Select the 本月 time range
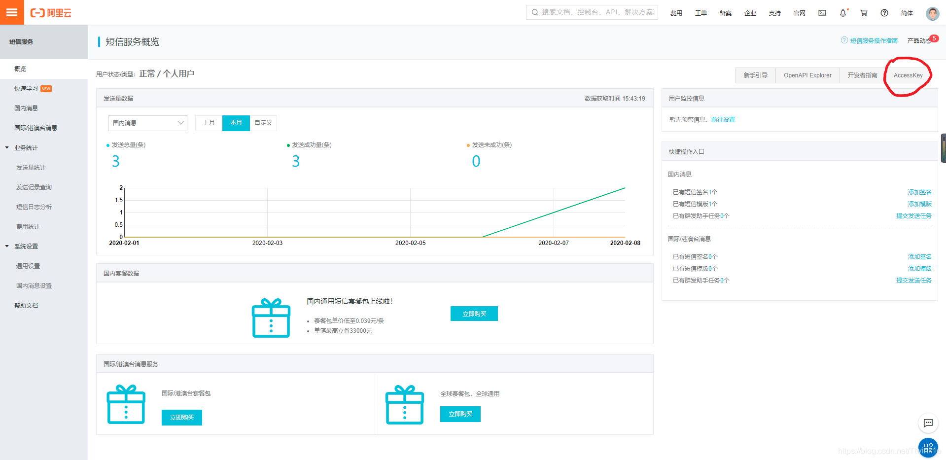This screenshot has height=460, width=946. click(236, 123)
